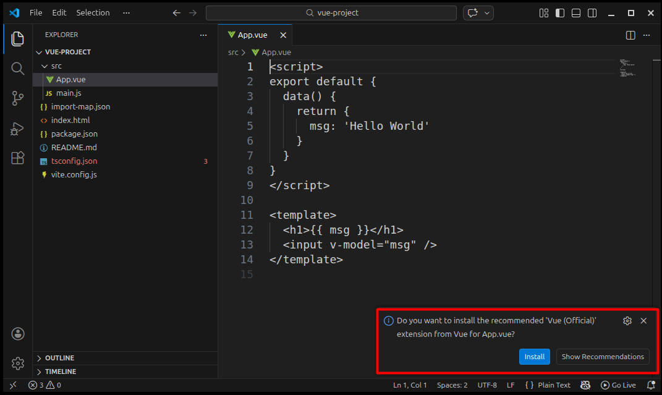Click the tsconfig.json error count badge 3

206,161
